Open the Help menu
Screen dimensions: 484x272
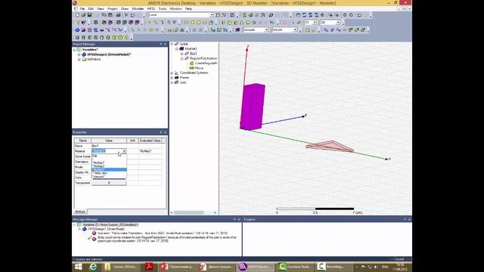coord(188,8)
